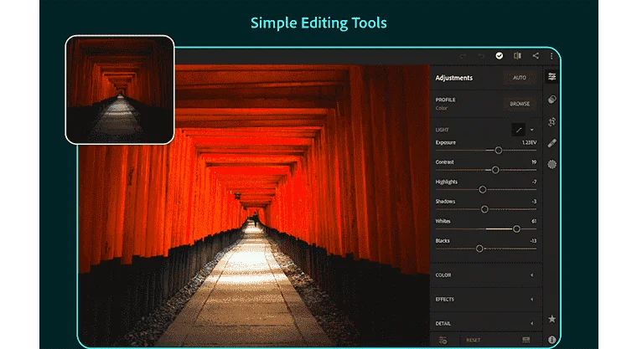The width and height of the screenshot is (637, 349).
Task: Open the info icon
Action: click(x=552, y=340)
